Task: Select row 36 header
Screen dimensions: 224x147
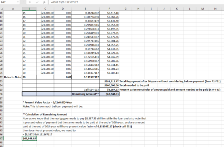Action: pyautogui.click(x=2, y=94)
